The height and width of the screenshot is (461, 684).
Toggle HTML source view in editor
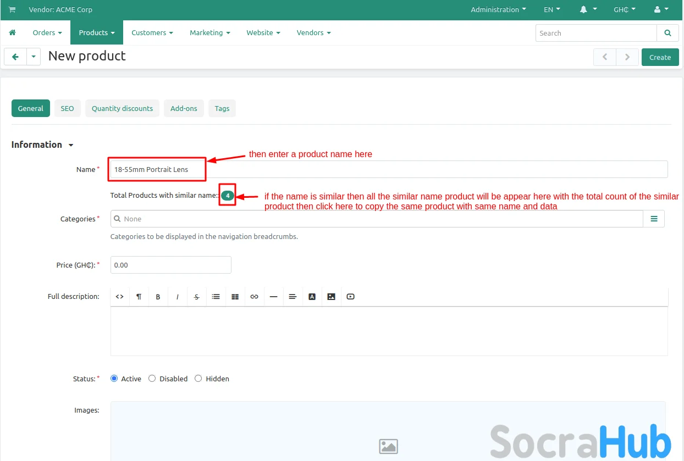(120, 297)
